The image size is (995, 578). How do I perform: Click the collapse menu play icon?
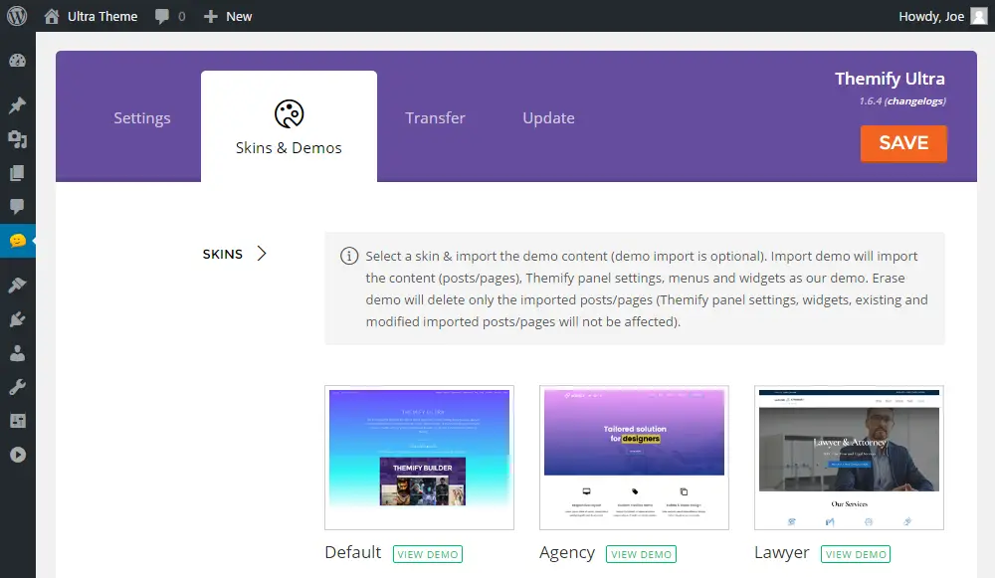(x=17, y=455)
